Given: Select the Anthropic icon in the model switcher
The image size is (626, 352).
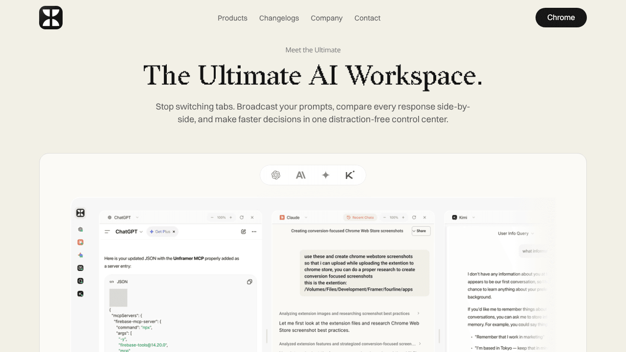Looking at the screenshot, I should pos(301,175).
